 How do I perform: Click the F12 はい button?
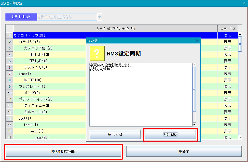pos(171,135)
